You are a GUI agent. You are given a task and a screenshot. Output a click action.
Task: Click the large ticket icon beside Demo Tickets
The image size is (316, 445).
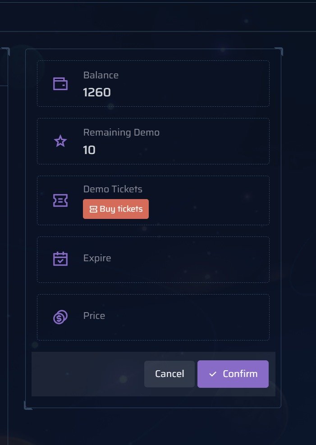(60, 200)
